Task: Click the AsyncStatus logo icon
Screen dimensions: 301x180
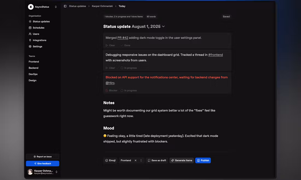Action: coord(31,7)
